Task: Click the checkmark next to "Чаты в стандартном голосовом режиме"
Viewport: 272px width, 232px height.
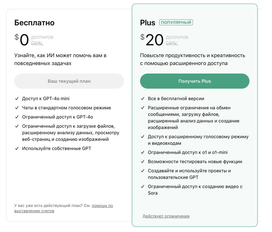Action: click(x=17, y=108)
